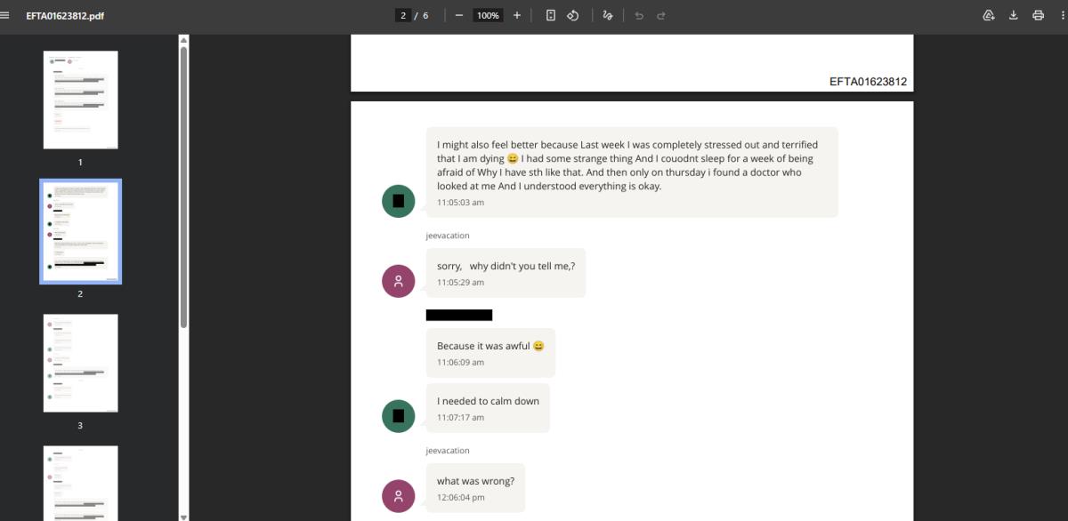
Task: Download the PDF file
Action: click(1013, 15)
